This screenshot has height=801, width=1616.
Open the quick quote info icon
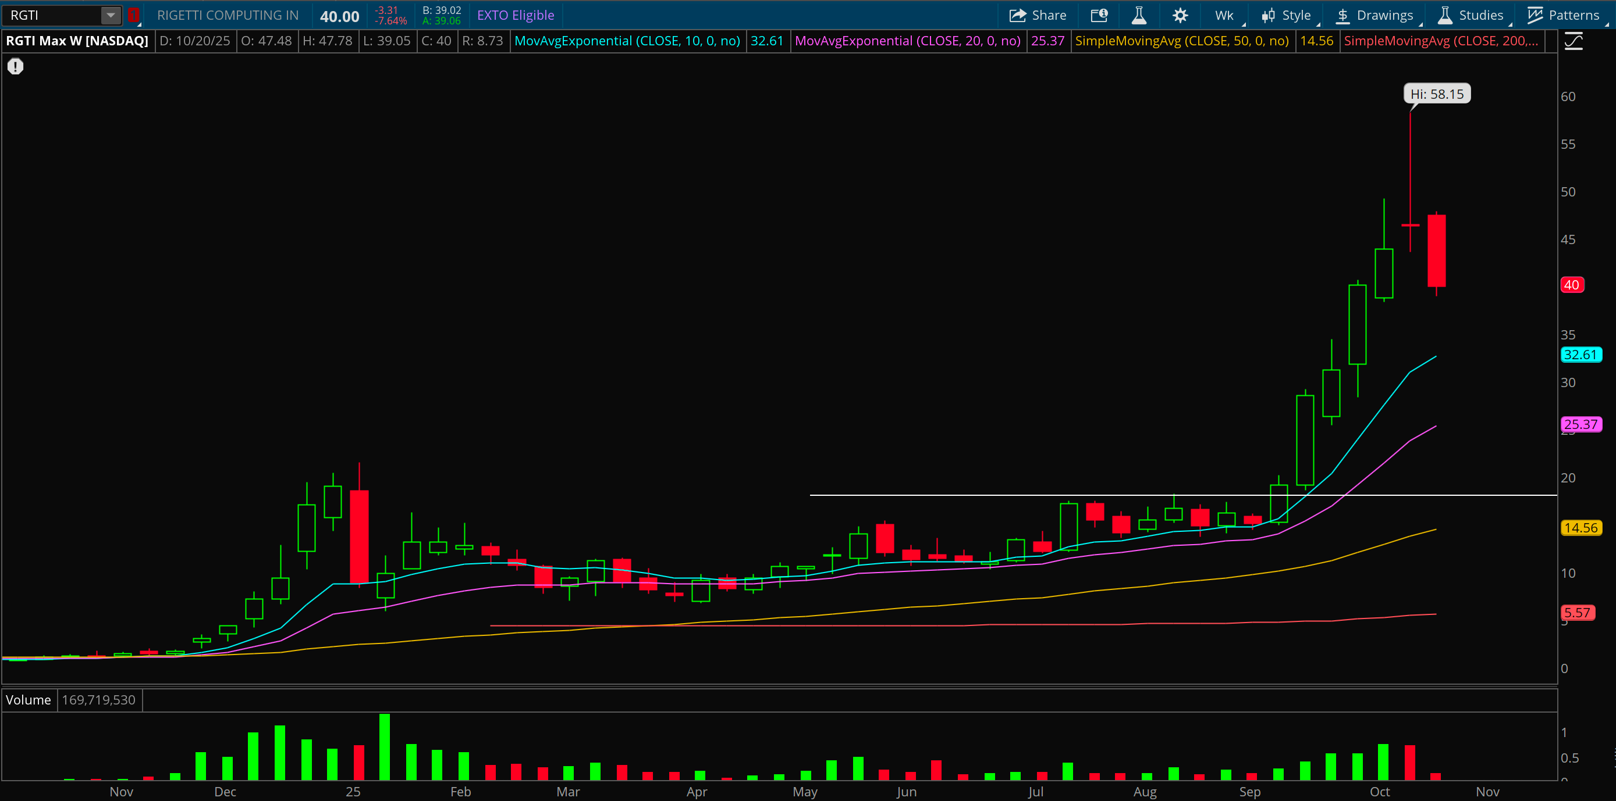(1099, 15)
